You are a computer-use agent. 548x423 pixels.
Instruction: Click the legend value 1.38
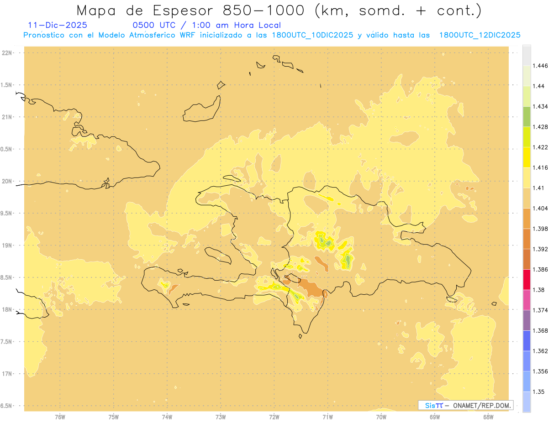[539, 290]
